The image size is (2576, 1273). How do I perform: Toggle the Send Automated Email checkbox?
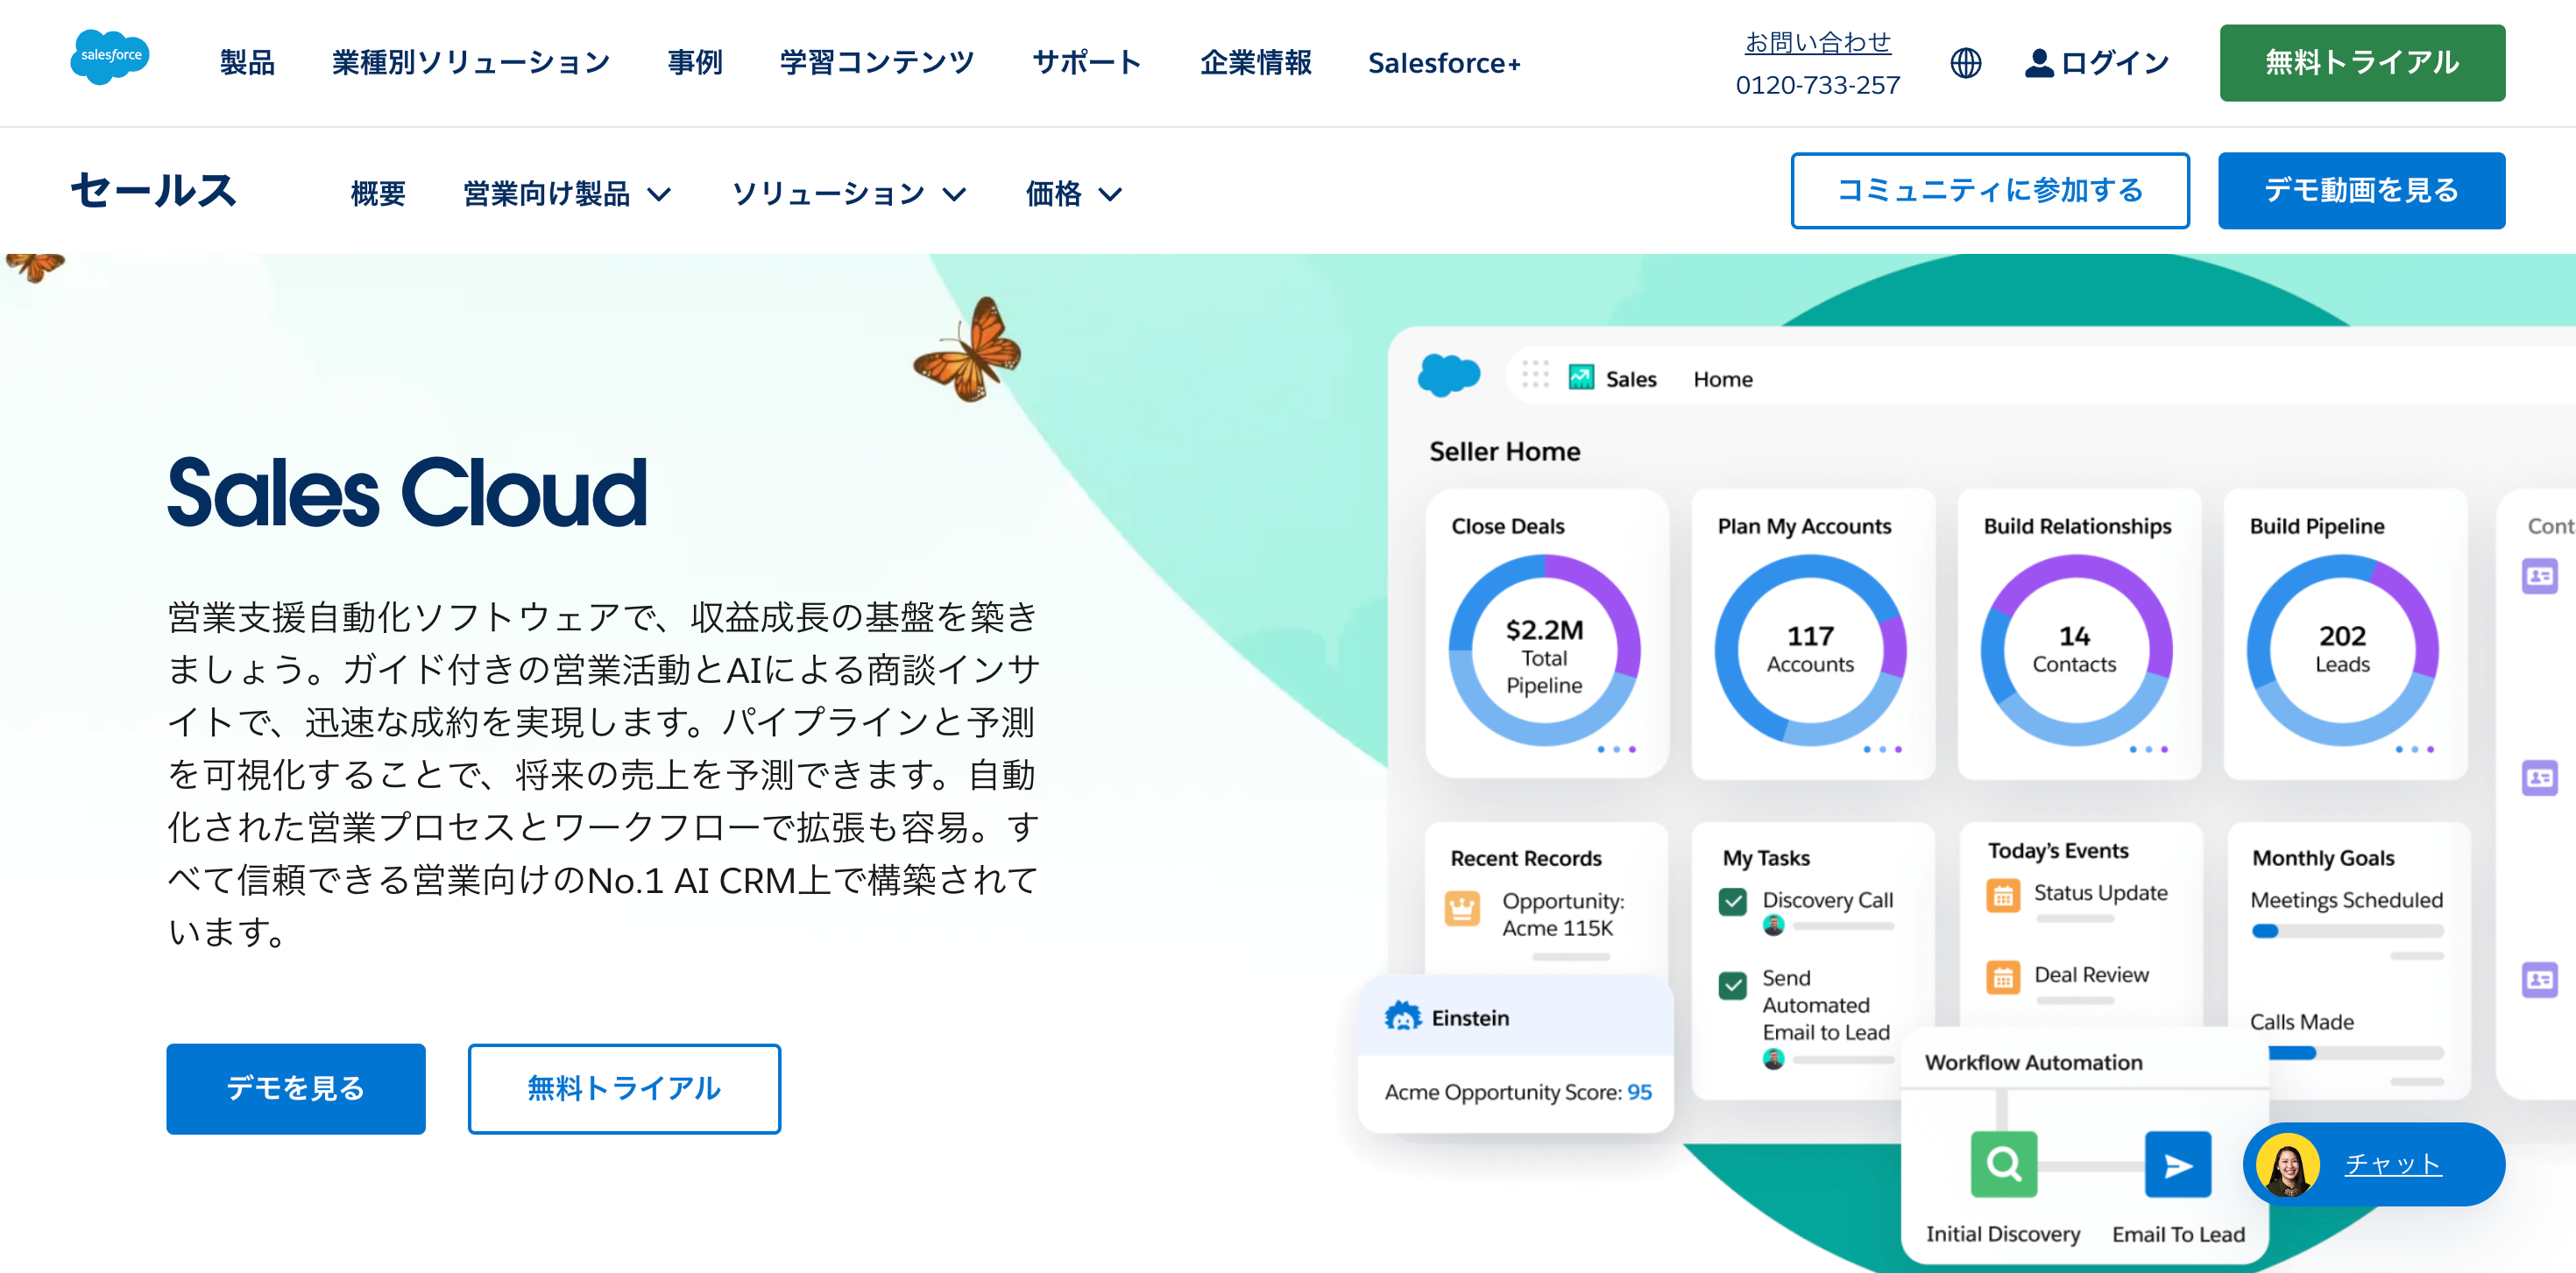point(1732,985)
